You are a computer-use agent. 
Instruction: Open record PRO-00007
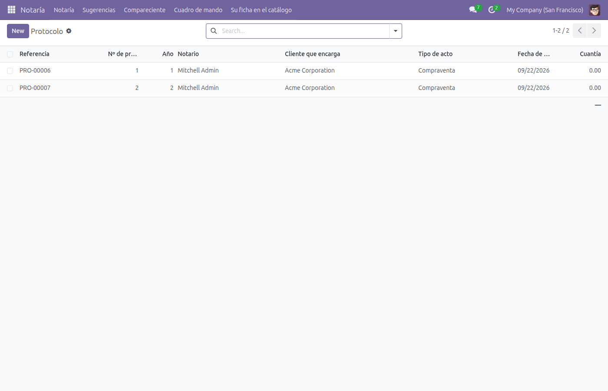click(35, 88)
